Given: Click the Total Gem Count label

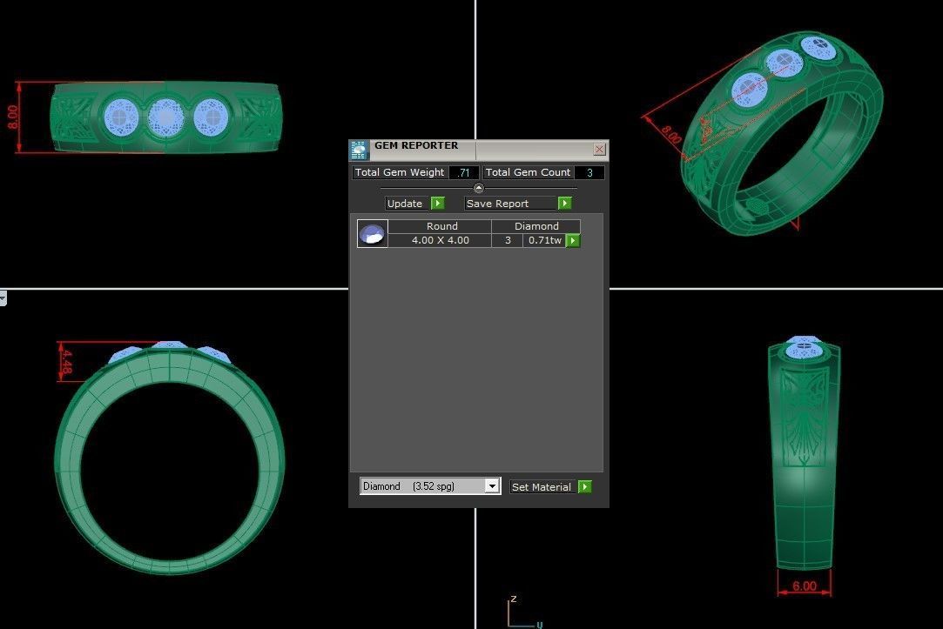Looking at the screenshot, I should [528, 172].
